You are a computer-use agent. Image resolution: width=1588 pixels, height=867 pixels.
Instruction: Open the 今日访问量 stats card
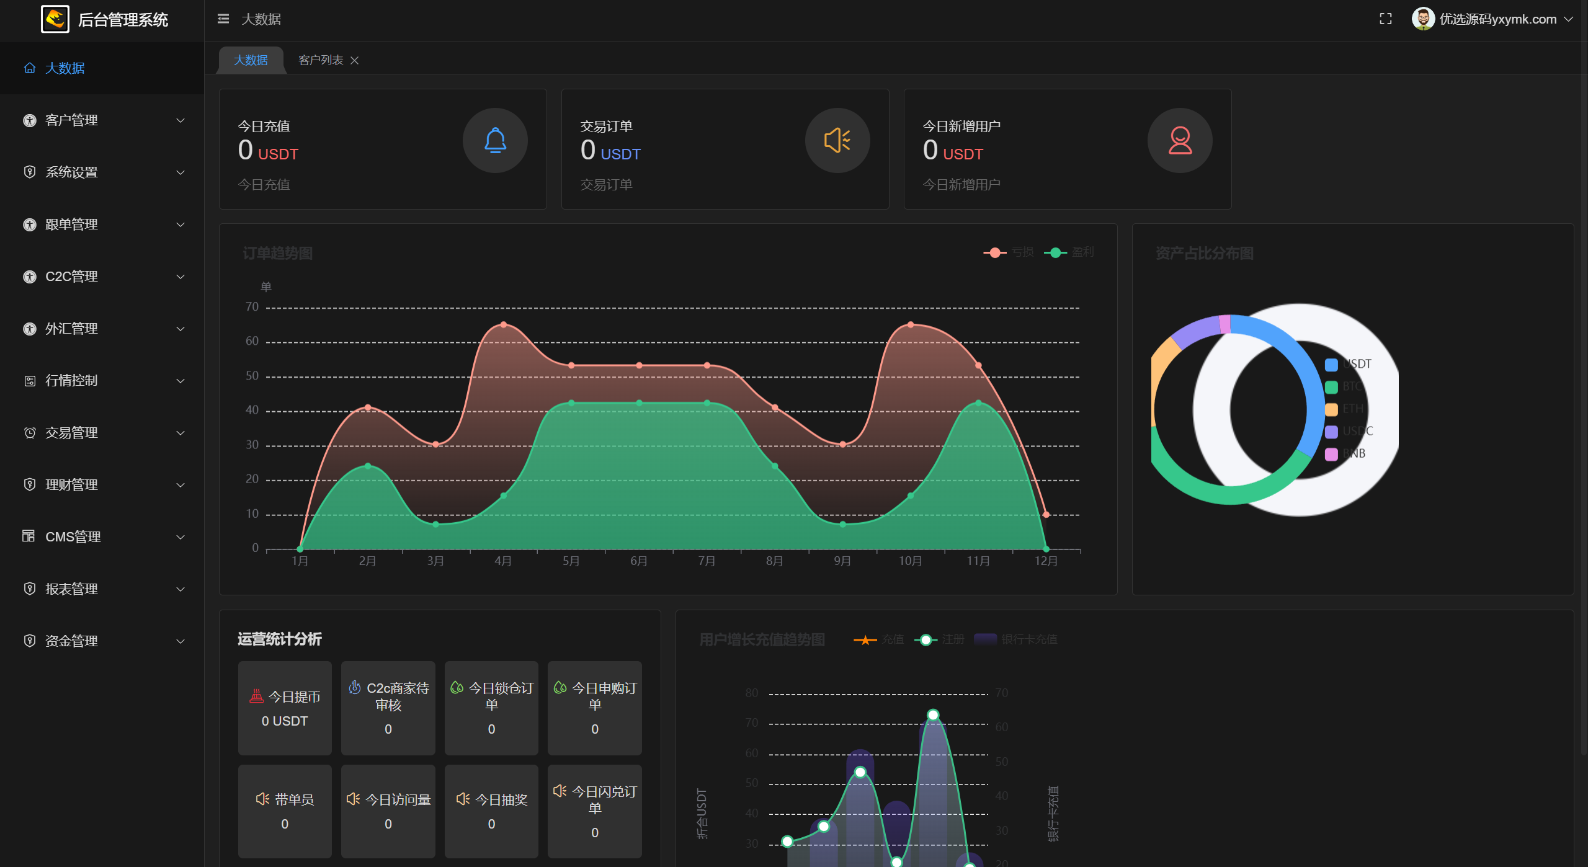coord(388,811)
